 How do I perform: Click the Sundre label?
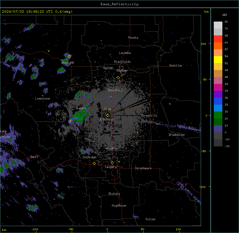click(81, 108)
